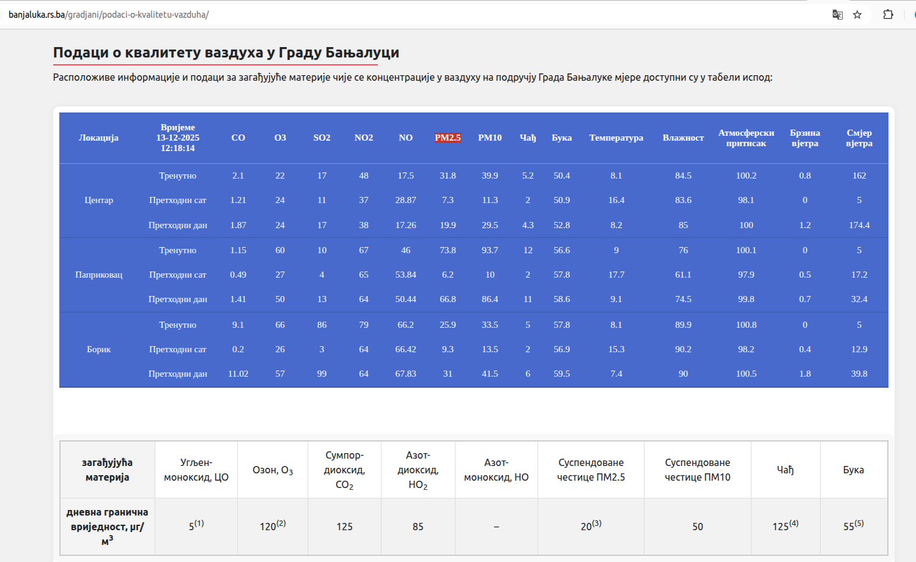The height and width of the screenshot is (562, 916).
Task: Click Центар previous day wind speed 1.2
Action: pyautogui.click(x=805, y=225)
